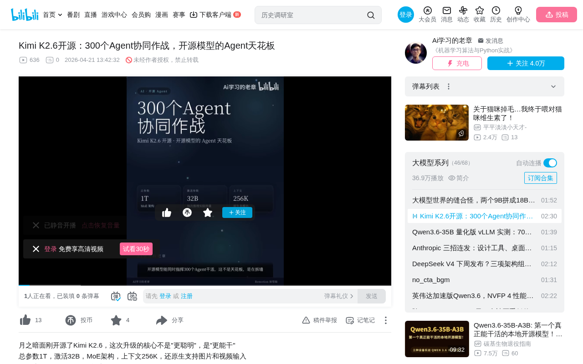Show the 简介 collection intro
The image size is (583, 364).
coord(459,178)
